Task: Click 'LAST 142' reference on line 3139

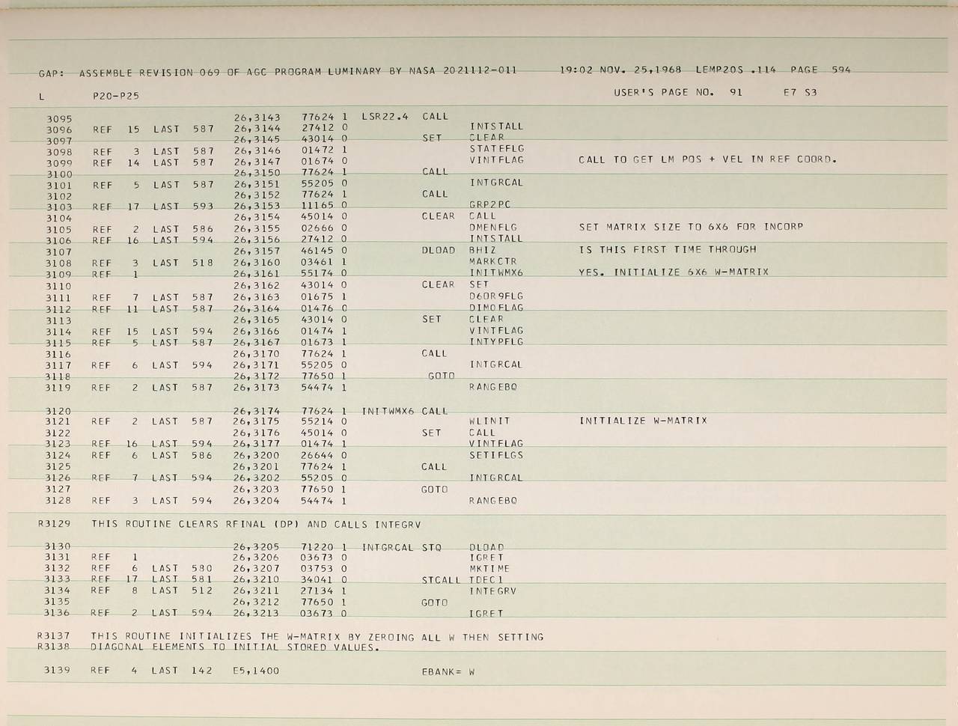Action: coord(183,671)
